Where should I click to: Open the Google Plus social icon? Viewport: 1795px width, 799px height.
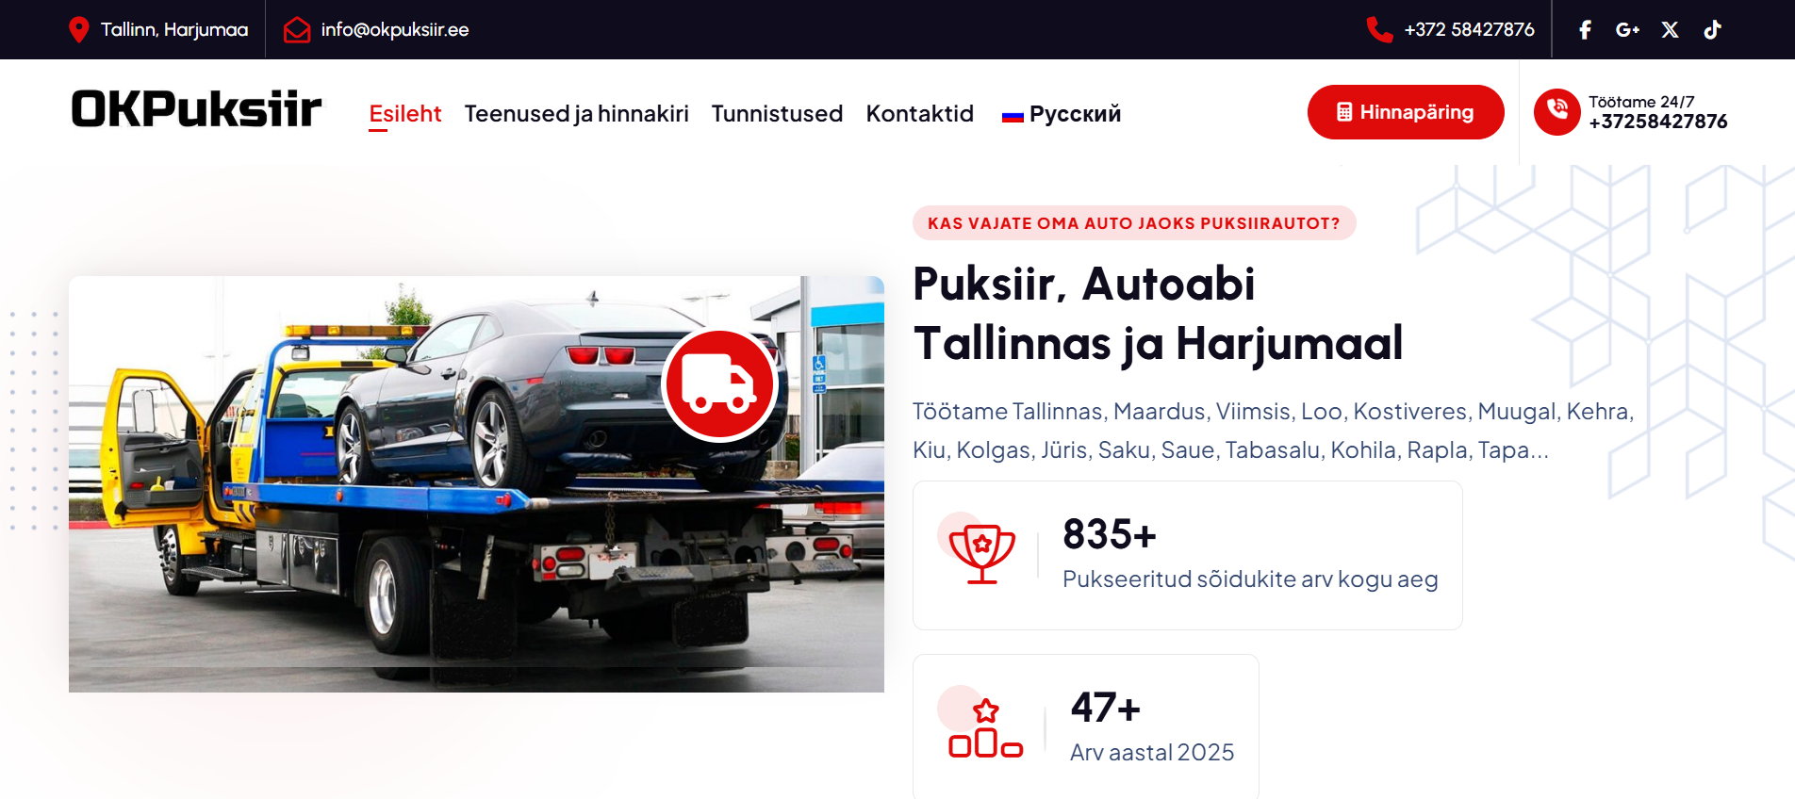[1627, 30]
